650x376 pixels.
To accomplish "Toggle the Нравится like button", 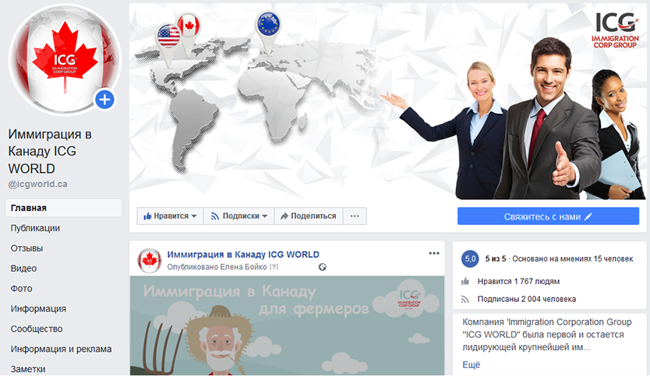I will click(x=170, y=216).
